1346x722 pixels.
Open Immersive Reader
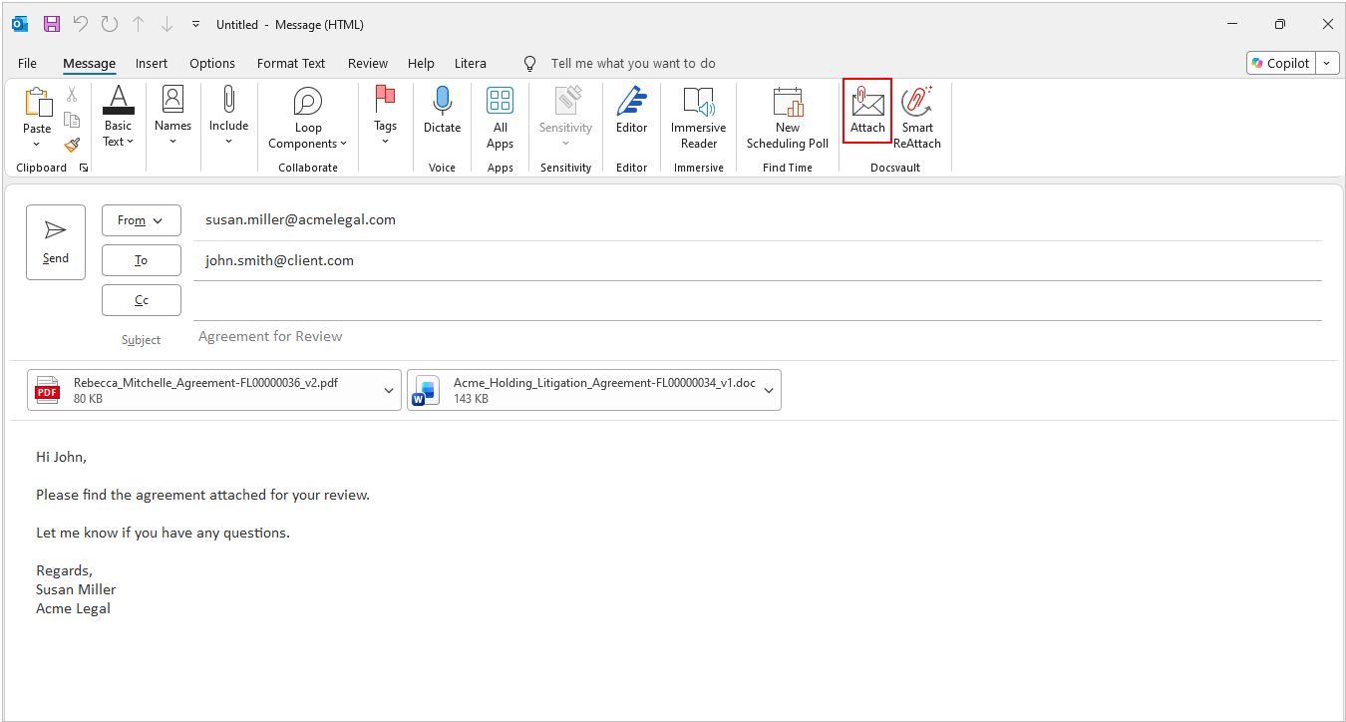tap(698, 118)
